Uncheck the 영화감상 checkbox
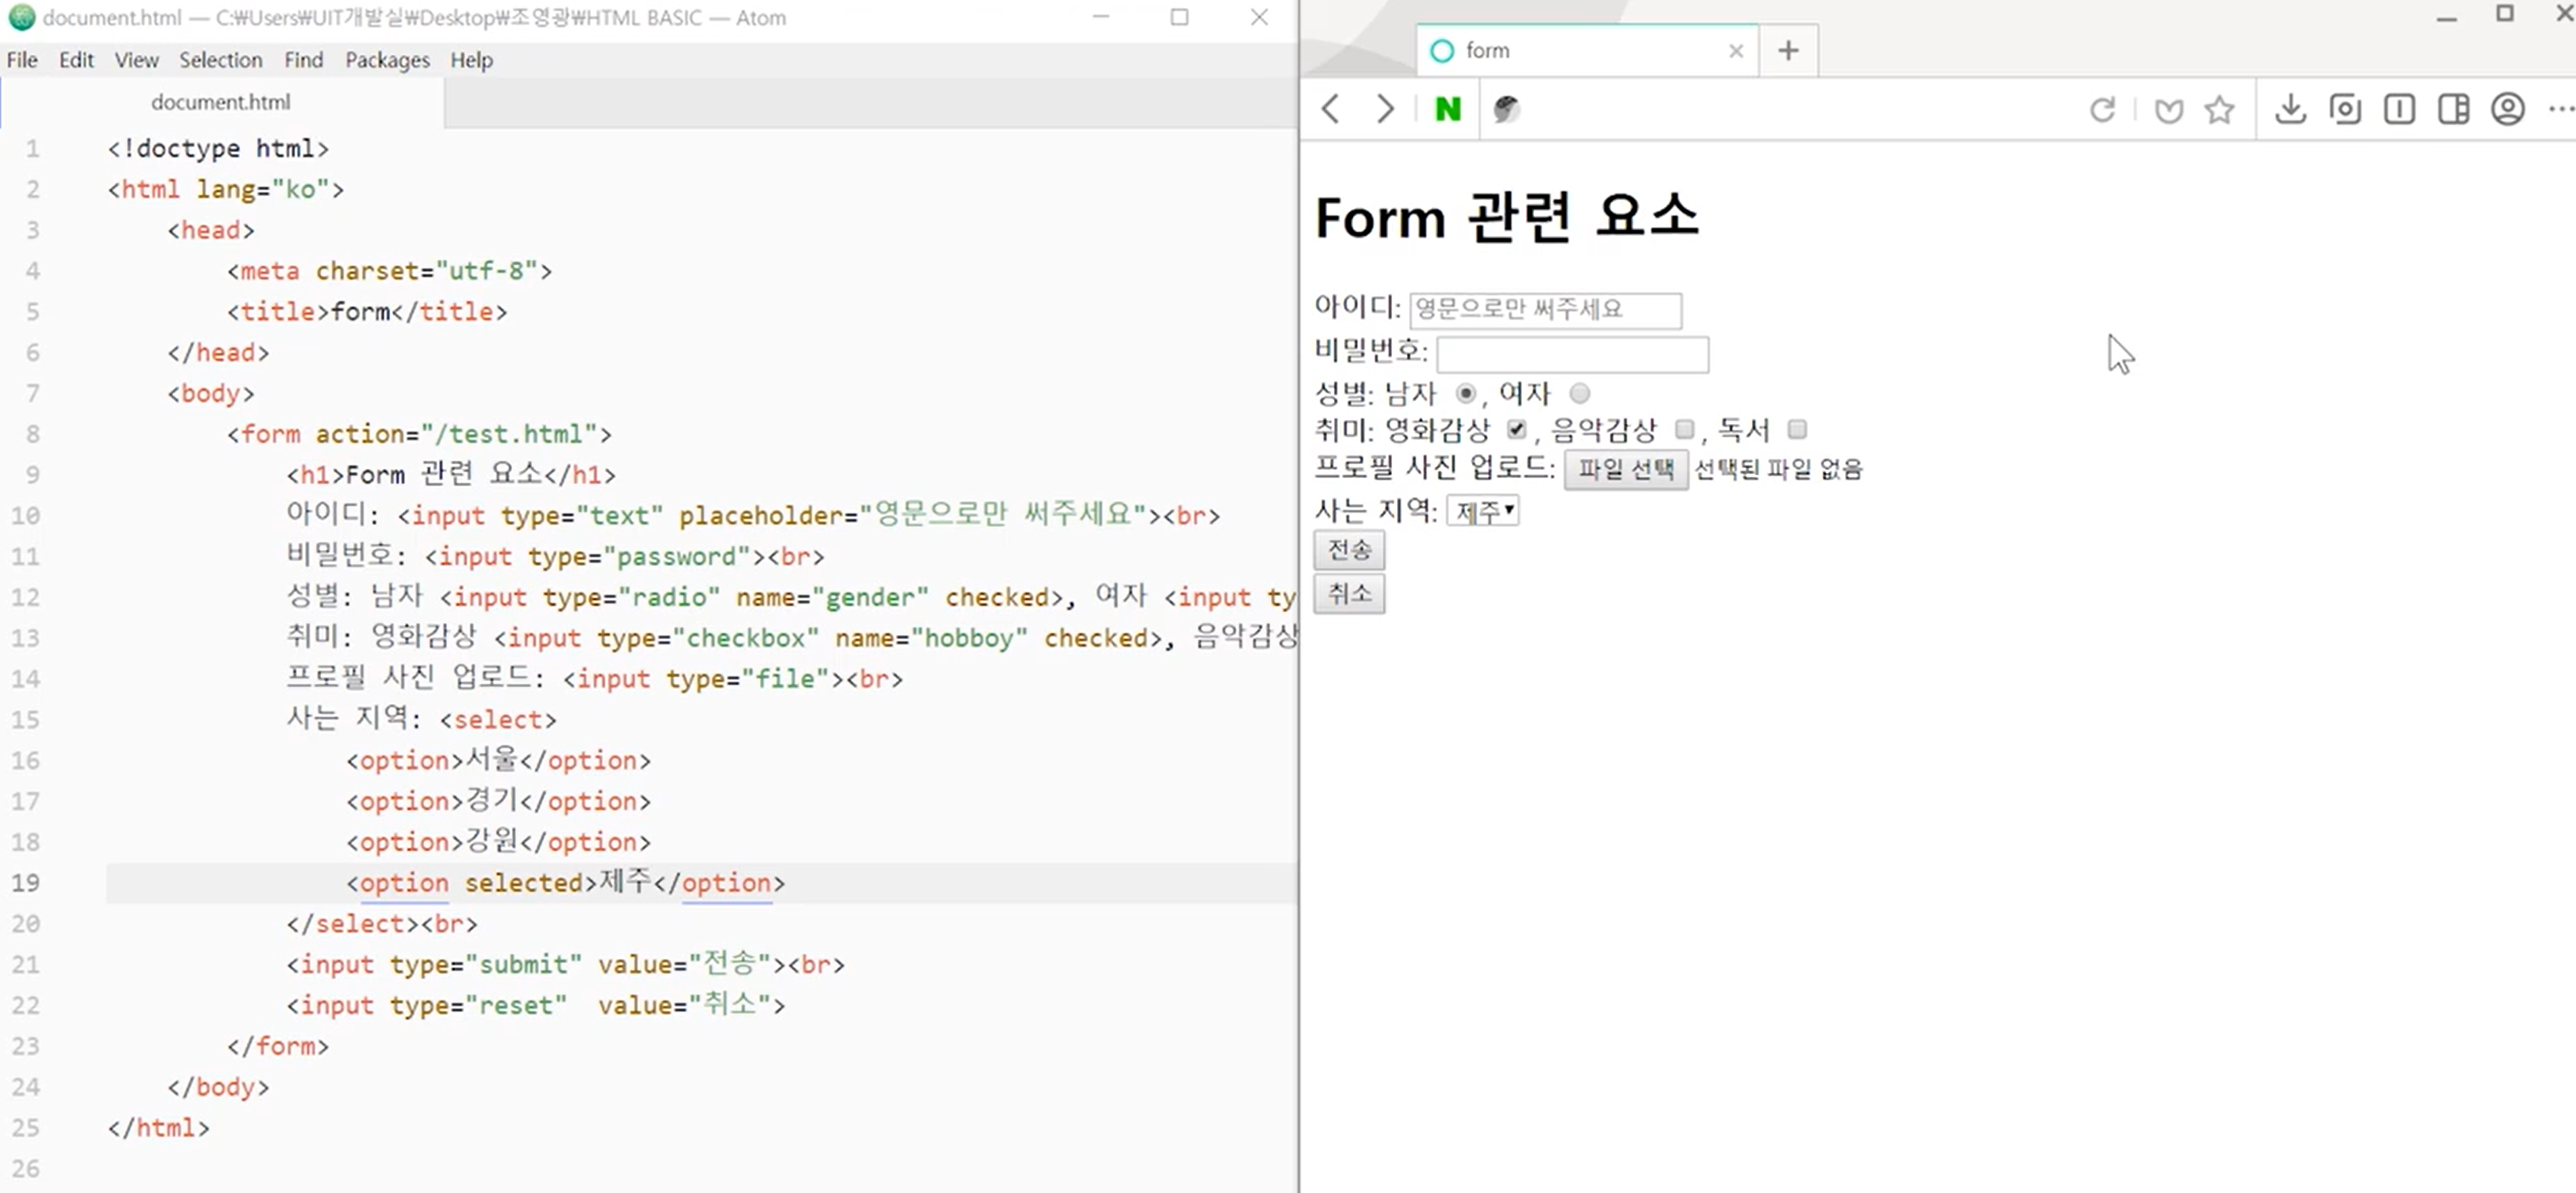 [x=1516, y=430]
